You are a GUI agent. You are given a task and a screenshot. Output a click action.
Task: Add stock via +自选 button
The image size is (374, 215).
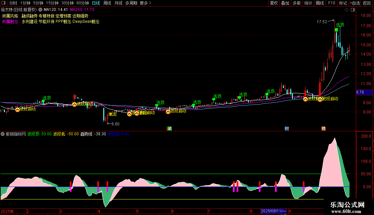pos(355,3)
